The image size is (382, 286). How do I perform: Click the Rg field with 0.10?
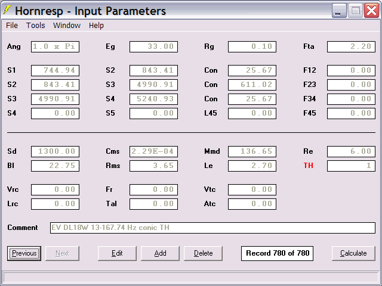tap(252, 46)
